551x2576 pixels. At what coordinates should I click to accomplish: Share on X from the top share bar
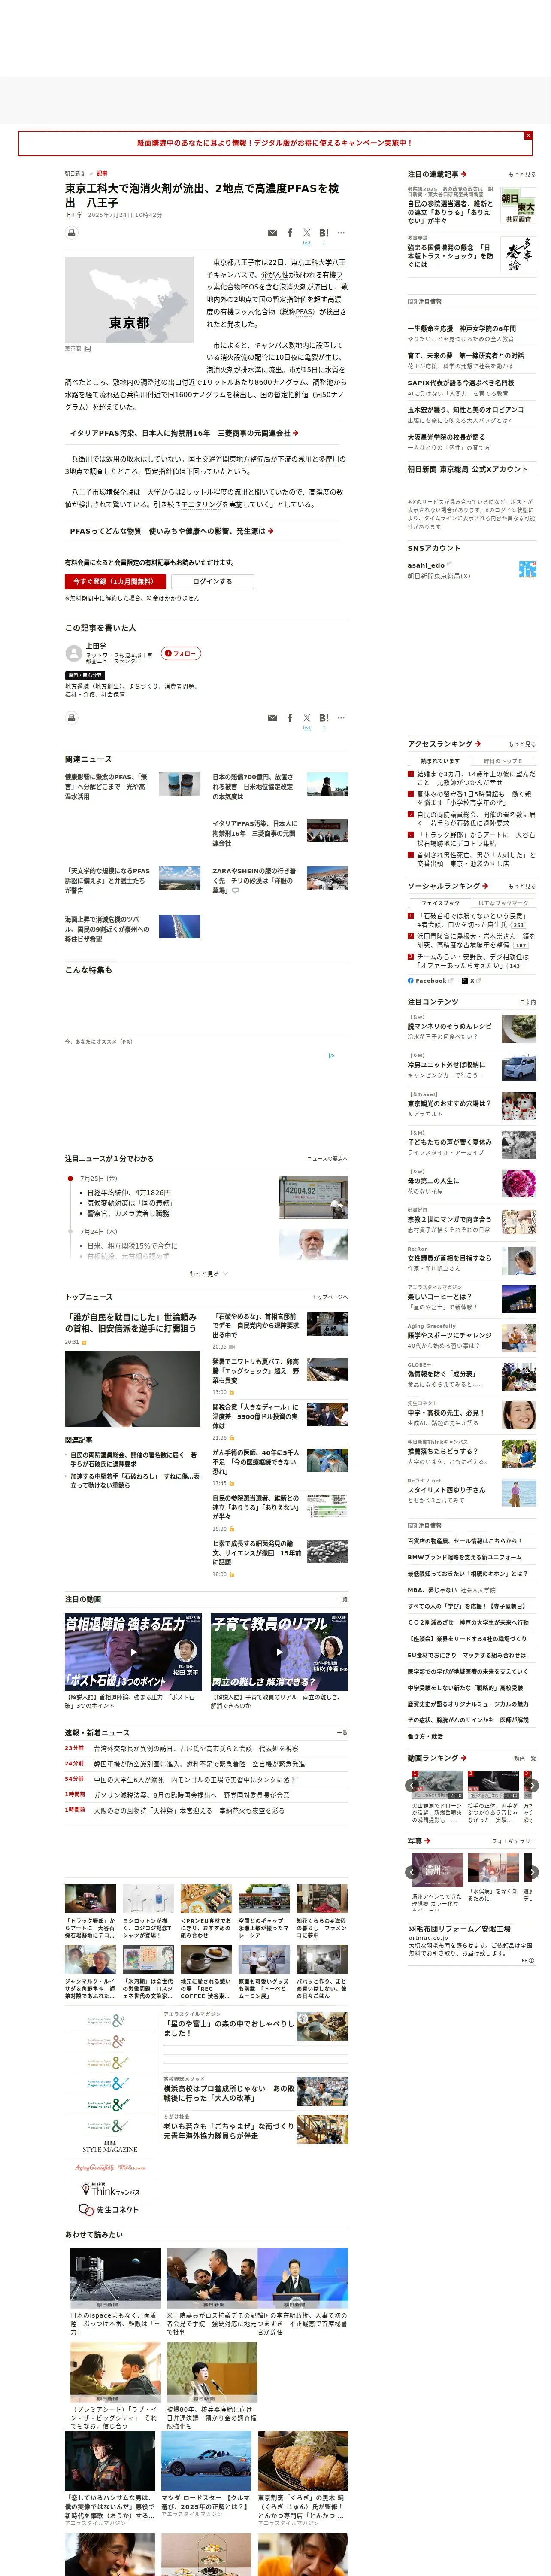tap(307, 233)
